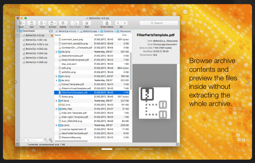Click the Add toolbar icon
The image size is (255, 163).
point(32,23)
